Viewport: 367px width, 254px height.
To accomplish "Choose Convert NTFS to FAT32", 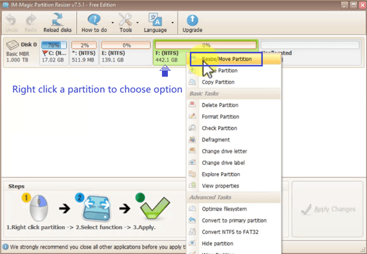I will (234, 232).
